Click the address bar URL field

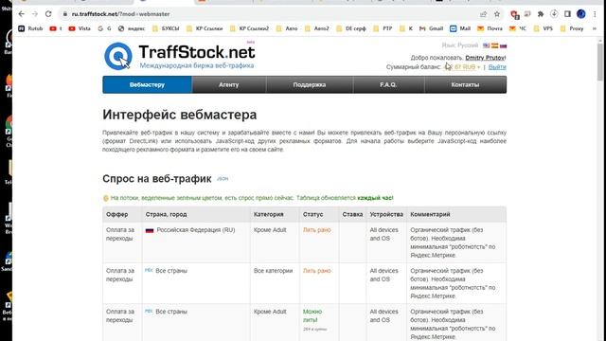pyautogui.click(x=271, y=14)
